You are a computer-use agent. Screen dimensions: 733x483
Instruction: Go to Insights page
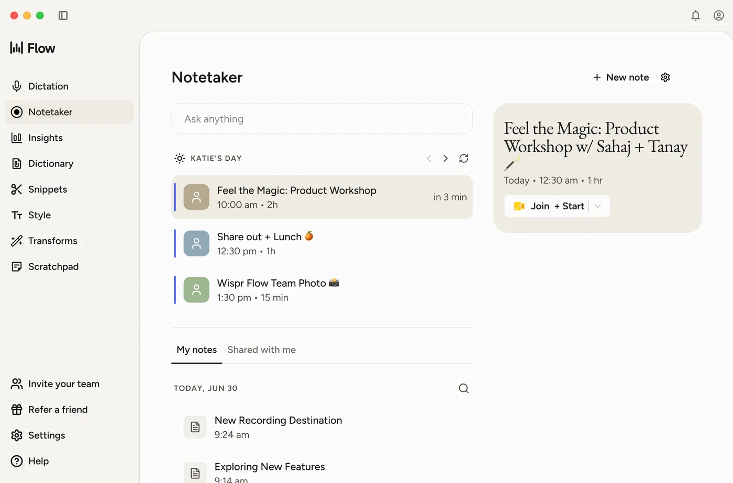[x=70, y=138]
